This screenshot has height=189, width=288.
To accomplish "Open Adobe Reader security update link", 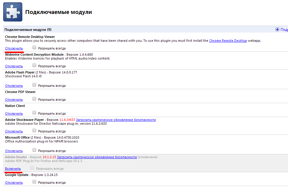I will pyautogui.click(x=97, y=157).
